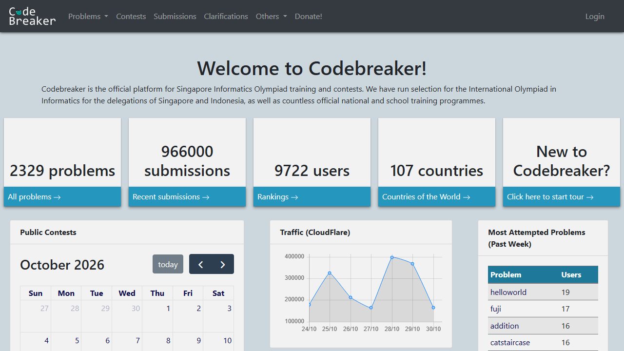
Task: Jump to today in the calendar
Action: point(168,264)
